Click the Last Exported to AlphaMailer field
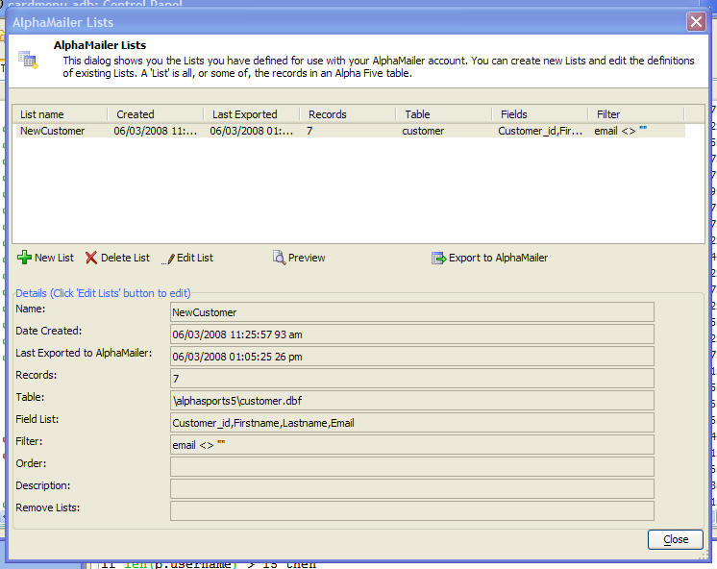Screen dimensions: 717x569 pos(412,357)
